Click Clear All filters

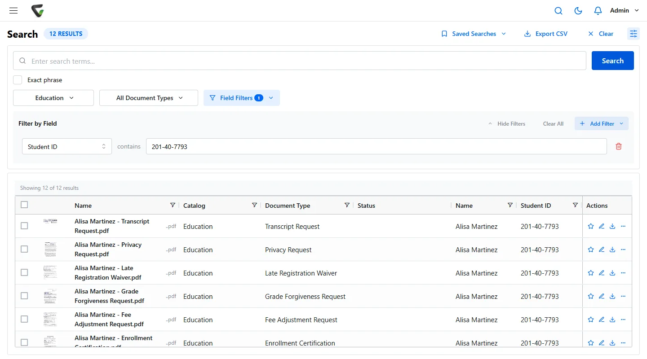553,123
